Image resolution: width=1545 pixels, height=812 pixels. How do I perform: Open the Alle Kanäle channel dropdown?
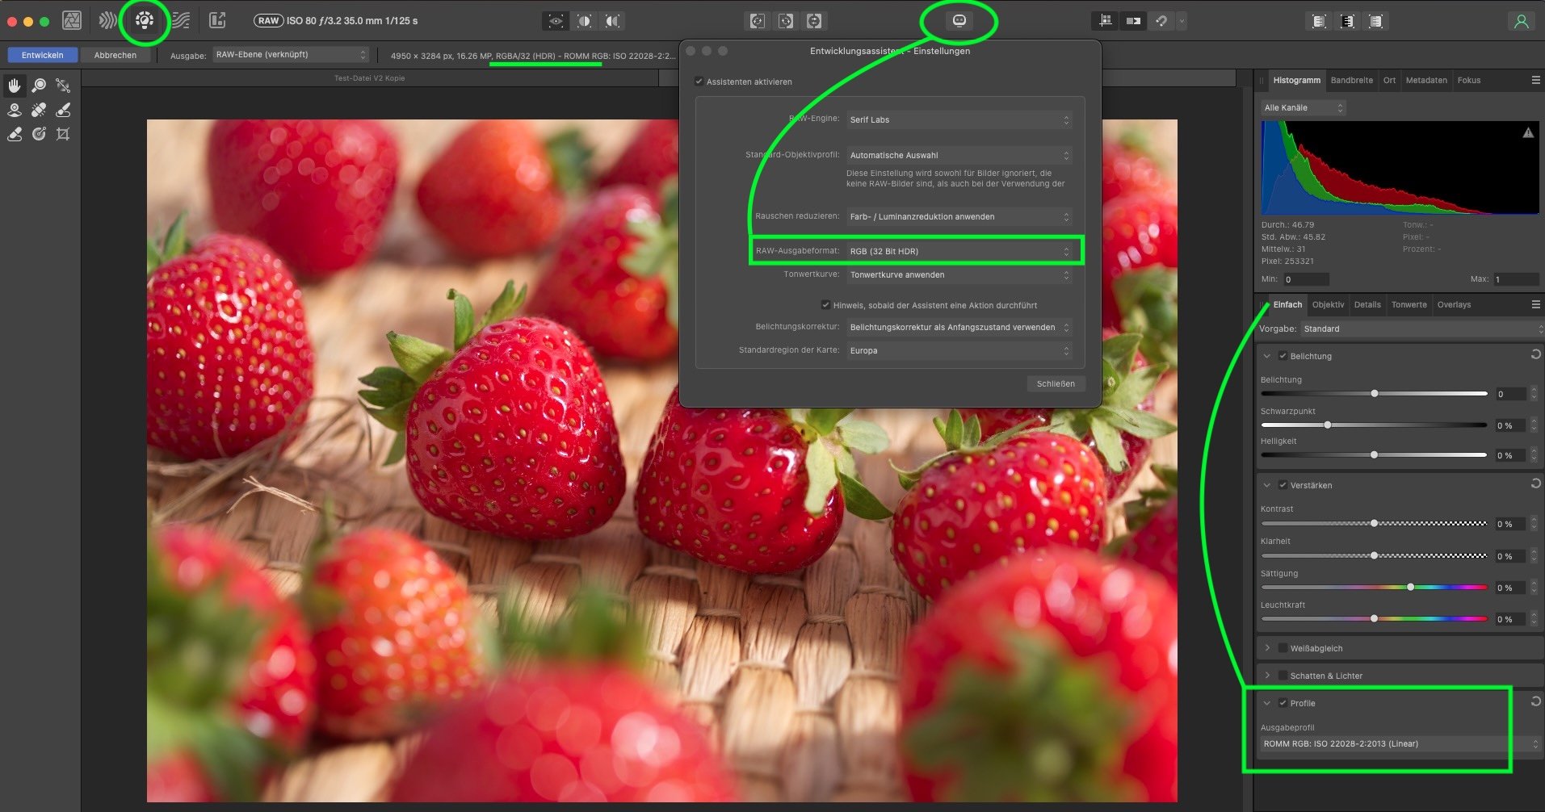[x=1304, y=107]
